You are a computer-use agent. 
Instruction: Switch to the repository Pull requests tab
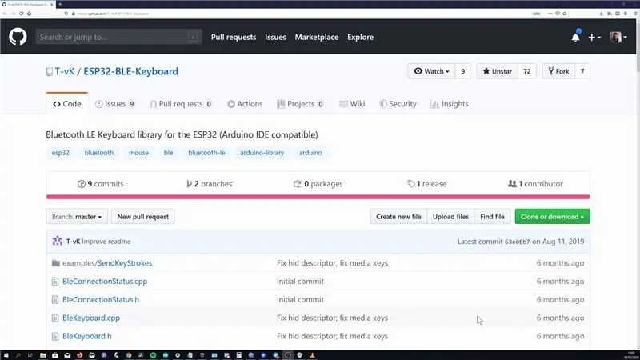click(181, 104)
